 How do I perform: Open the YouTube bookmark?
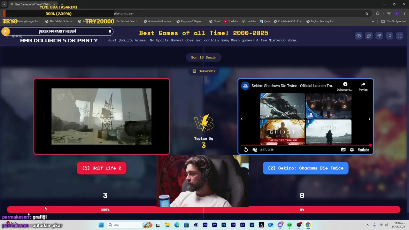click(231, 21)
